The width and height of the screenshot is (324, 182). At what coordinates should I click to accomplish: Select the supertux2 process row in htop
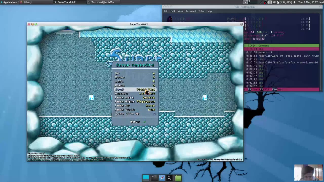281,53
